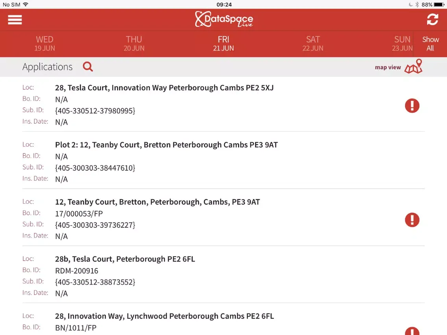Tap the Applications heading
Image resolution: width=447 pixels, height=335 pixels.
tap(47, 67)
